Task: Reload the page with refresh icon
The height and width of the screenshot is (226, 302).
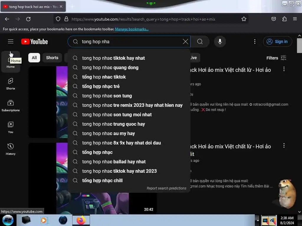Action: point(28,19)
